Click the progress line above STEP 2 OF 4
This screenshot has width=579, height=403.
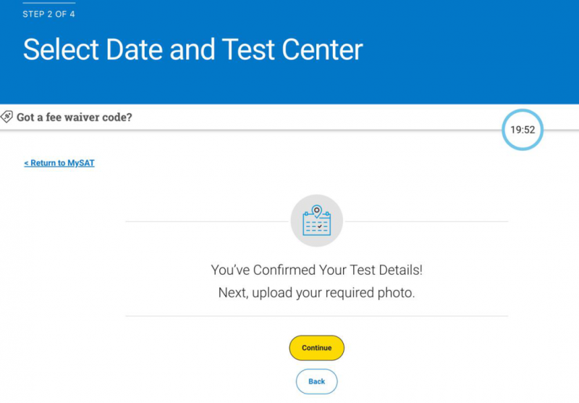[49, 3]
